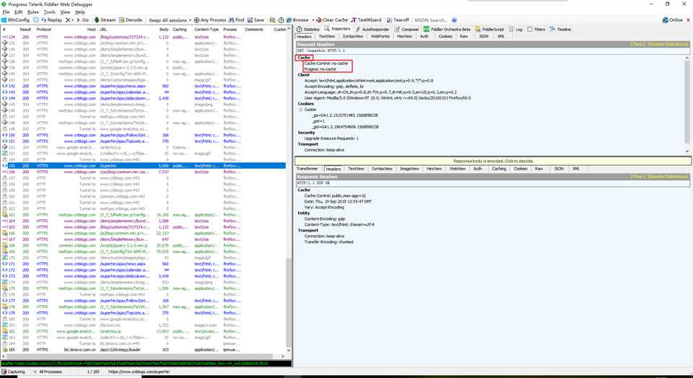The height and width of the screenshot is (378, 693).
Task: Open the FiddlerScript tab
Action: coord(489,29)
